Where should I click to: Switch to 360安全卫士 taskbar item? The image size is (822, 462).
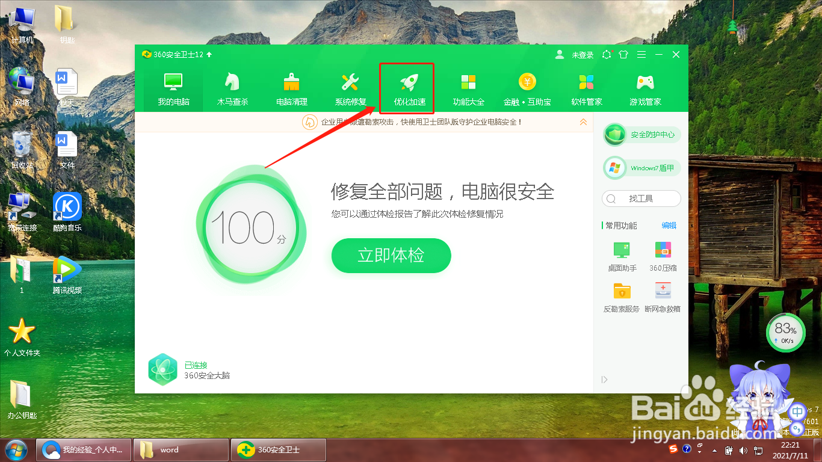(x=279, y=449)
